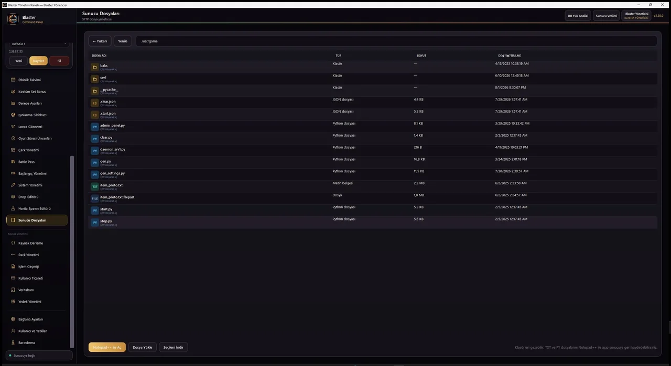Open Kostüm Set Bonus in the sidebar
671x366 pixels.
pyautogui.click(x=37, y=92)
